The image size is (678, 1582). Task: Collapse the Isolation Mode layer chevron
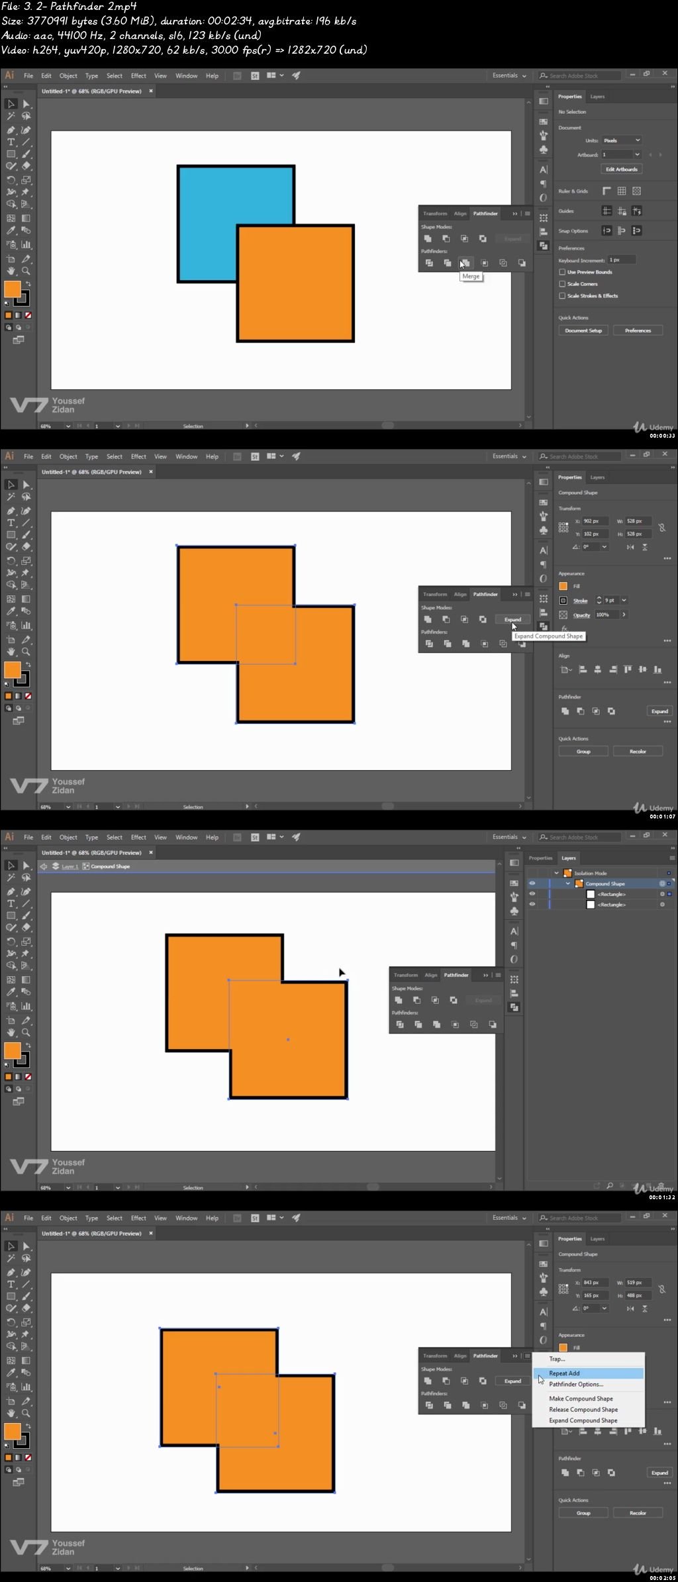pyautogui.click(x=556, y=873)
